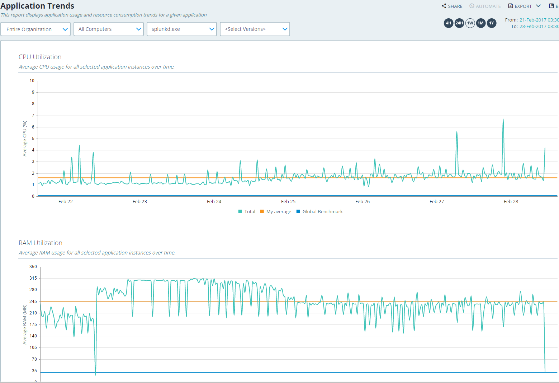Viewport: 559px width, 383px height.
Task: Select the 24H time range
Action: (x=459, y=23)
